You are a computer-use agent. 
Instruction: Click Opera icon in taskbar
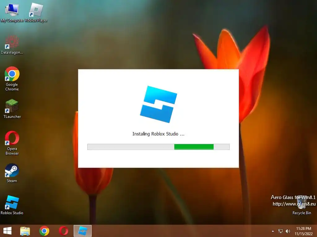tap(63, 231)
